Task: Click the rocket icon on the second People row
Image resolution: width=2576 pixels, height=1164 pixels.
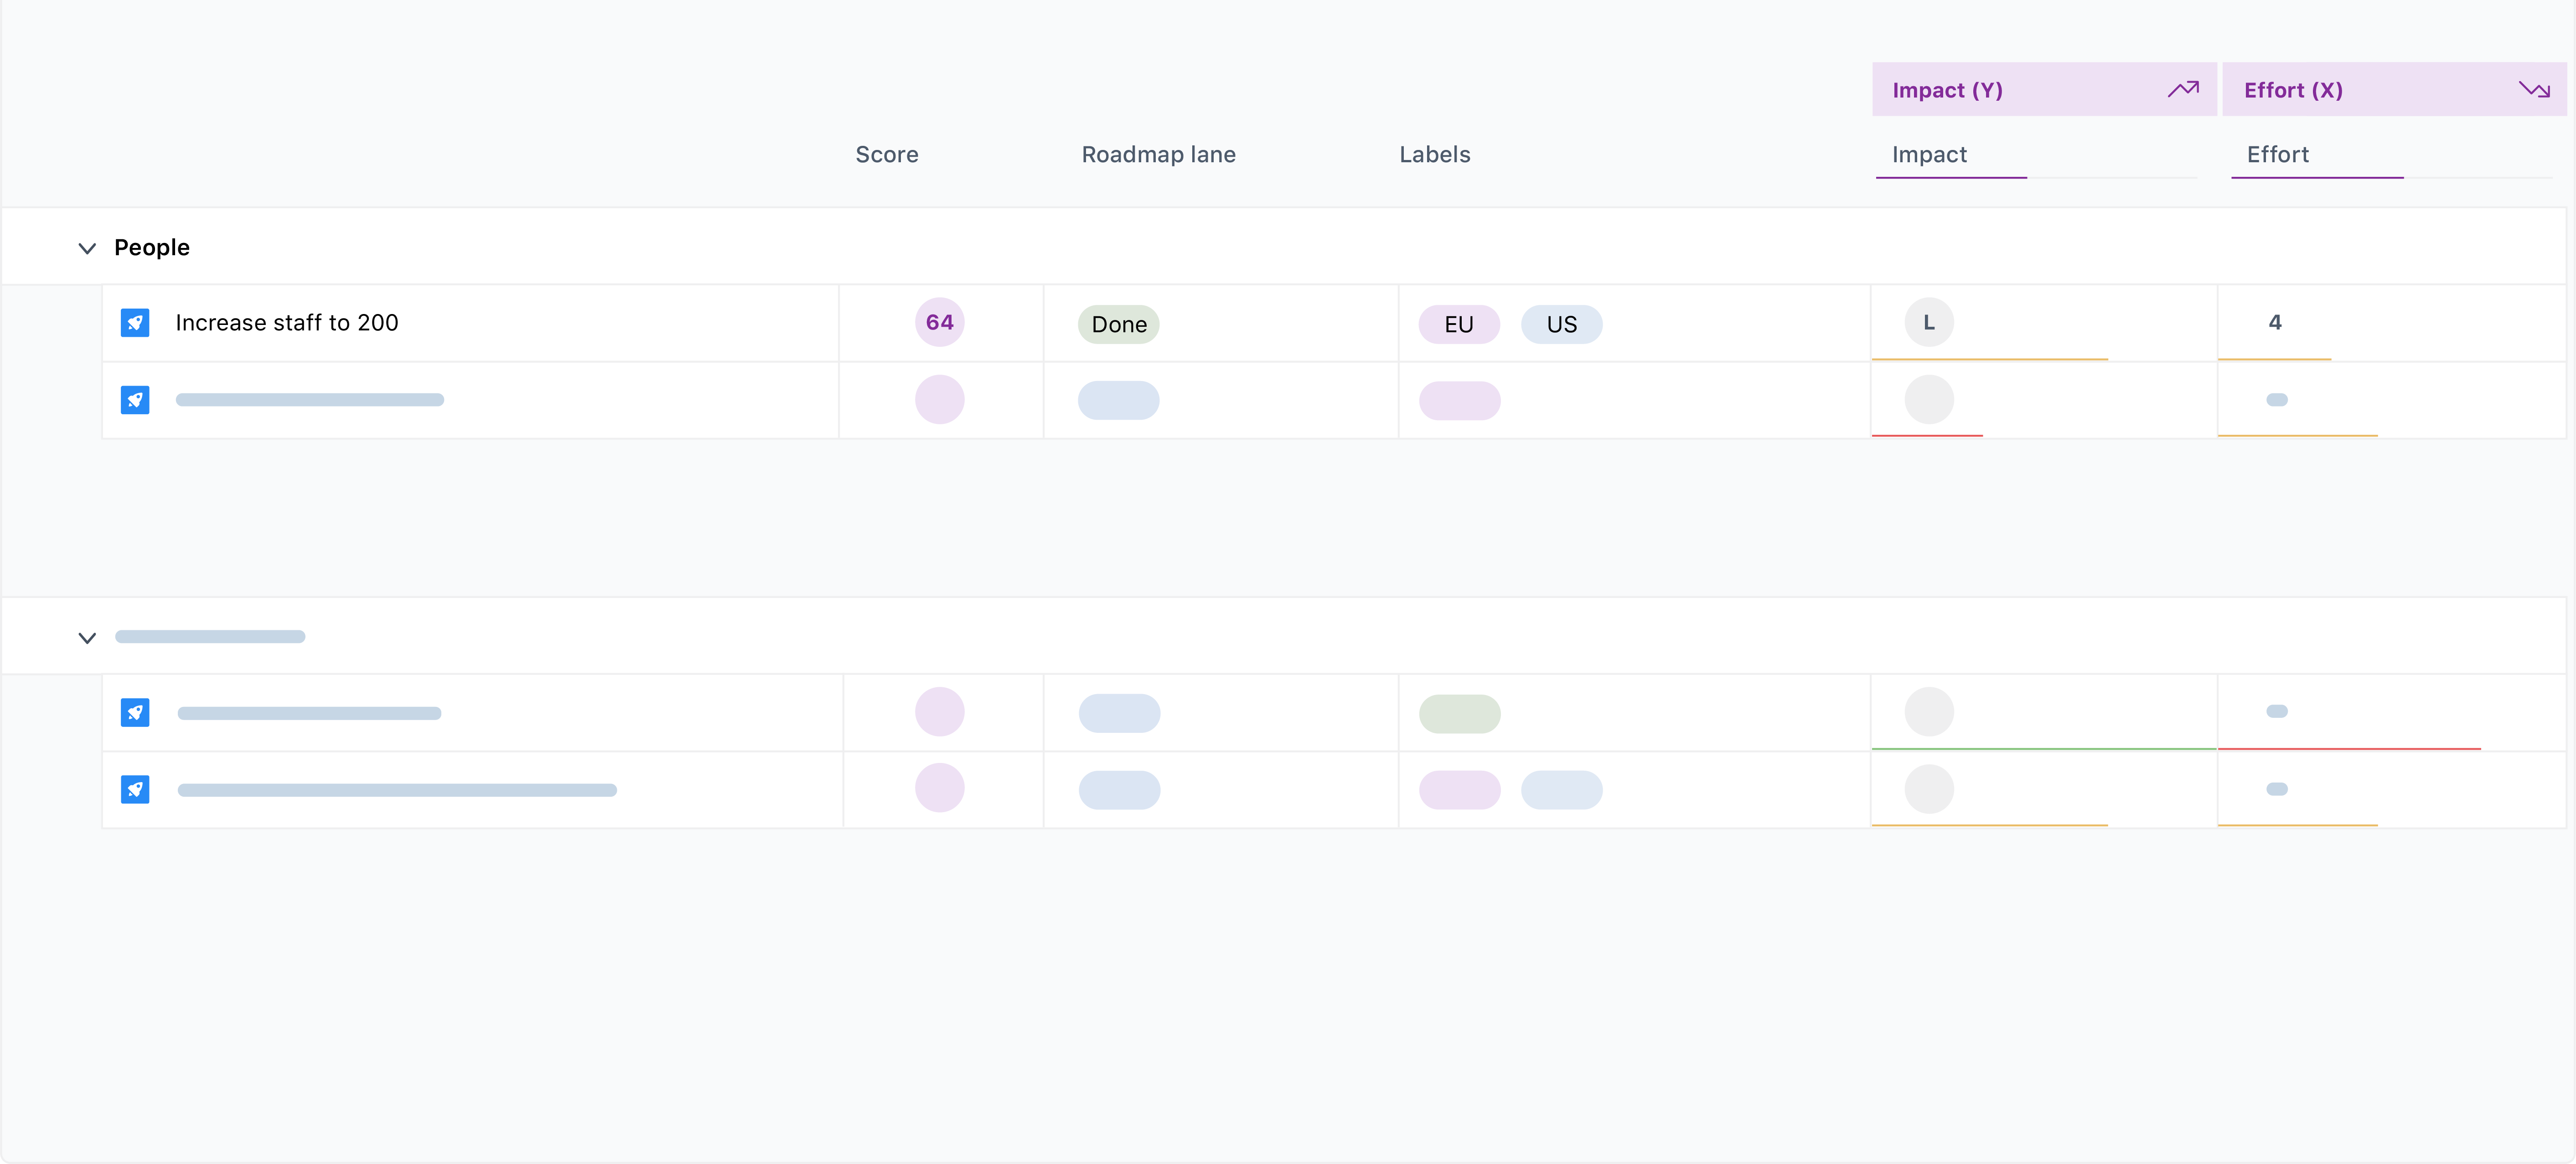Action: pyautogui.click(x=135, y=399)
